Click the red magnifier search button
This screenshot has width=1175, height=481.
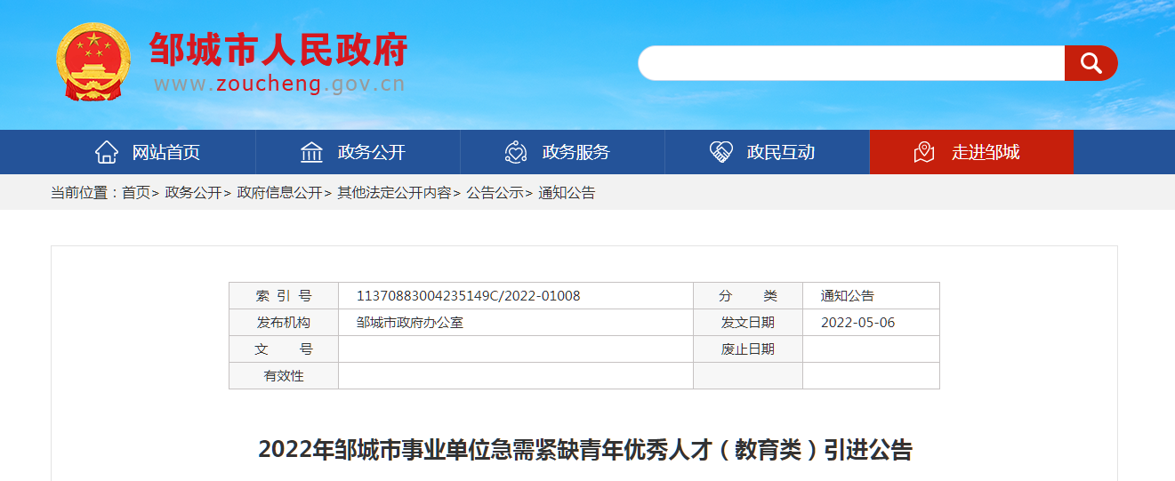[1090, 63]
